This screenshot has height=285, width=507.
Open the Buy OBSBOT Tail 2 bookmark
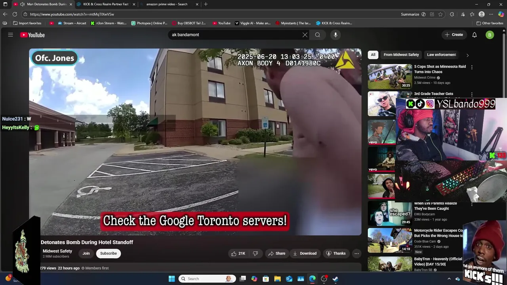click(189, 23)
